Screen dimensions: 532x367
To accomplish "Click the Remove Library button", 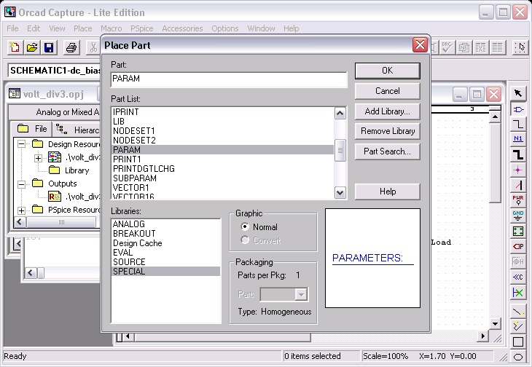I will click(x=388, y=131).
